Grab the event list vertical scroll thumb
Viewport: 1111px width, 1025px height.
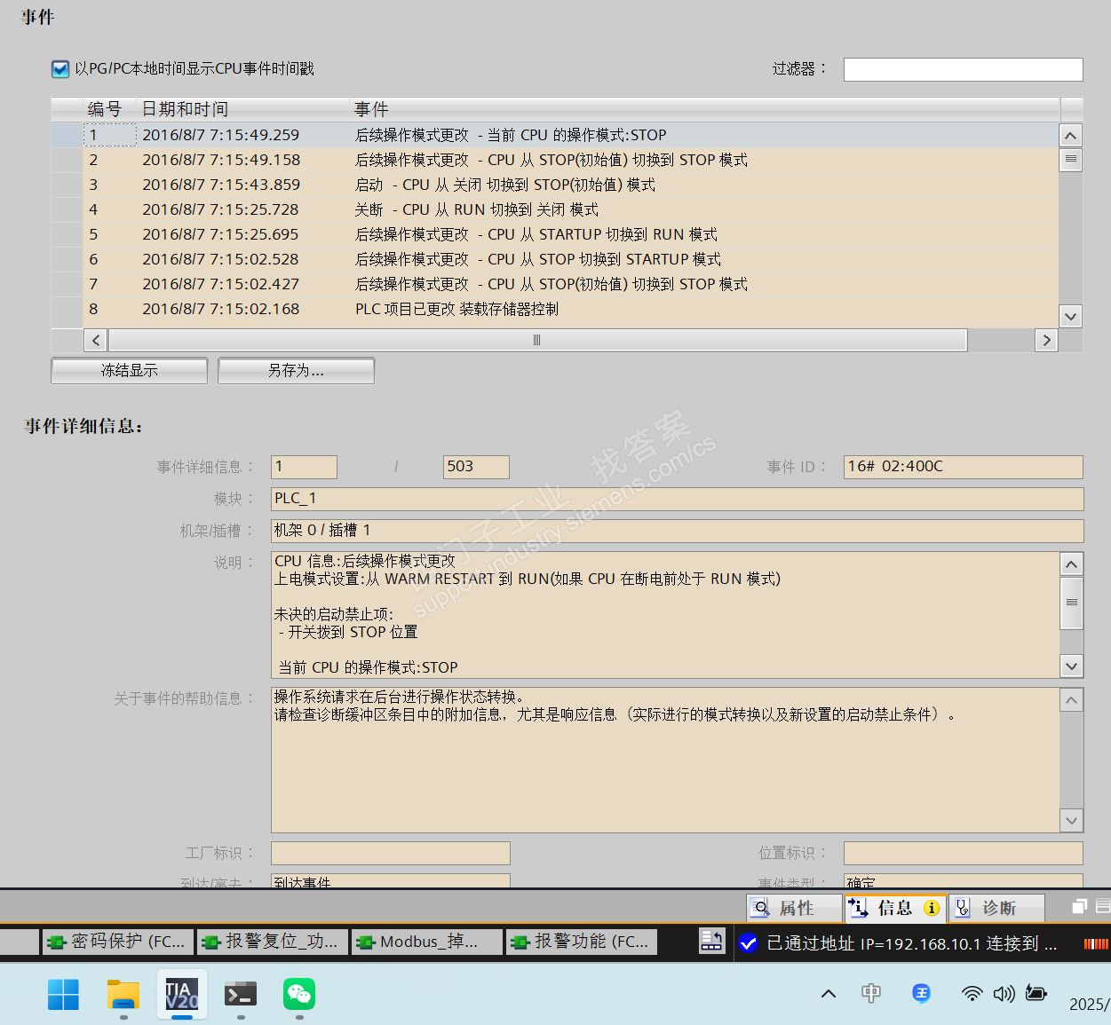tap(1071, 160)
